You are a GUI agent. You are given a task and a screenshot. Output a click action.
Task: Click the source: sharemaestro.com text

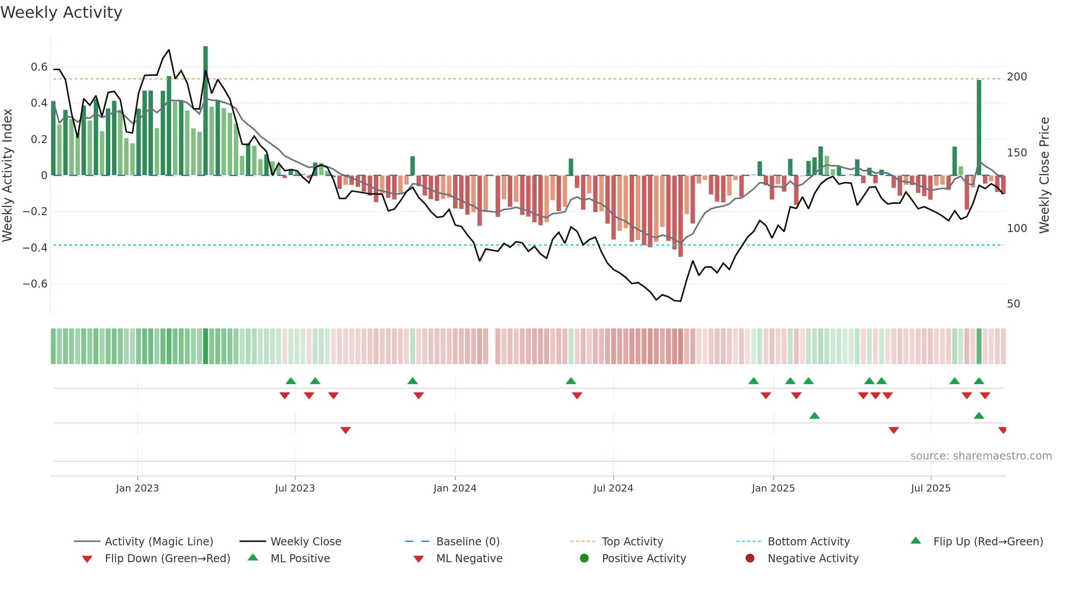pyautogui.click(x=981, y=456)
